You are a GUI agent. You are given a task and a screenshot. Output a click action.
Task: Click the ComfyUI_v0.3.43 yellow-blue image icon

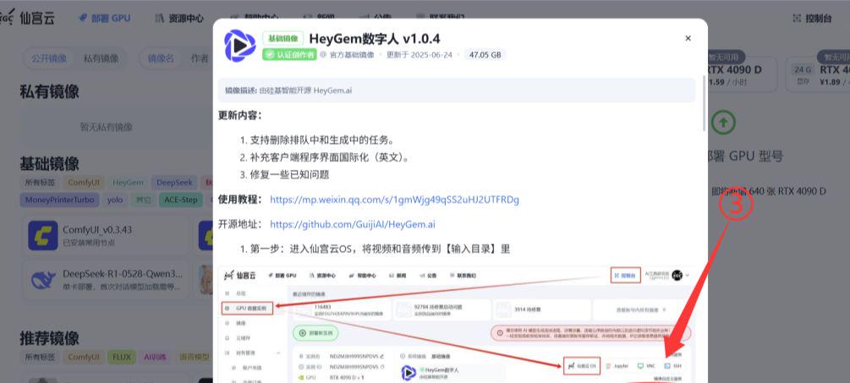(43, 236)
